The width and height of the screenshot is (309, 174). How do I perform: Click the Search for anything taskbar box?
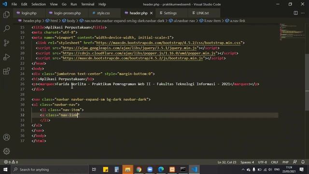point(50,170)
